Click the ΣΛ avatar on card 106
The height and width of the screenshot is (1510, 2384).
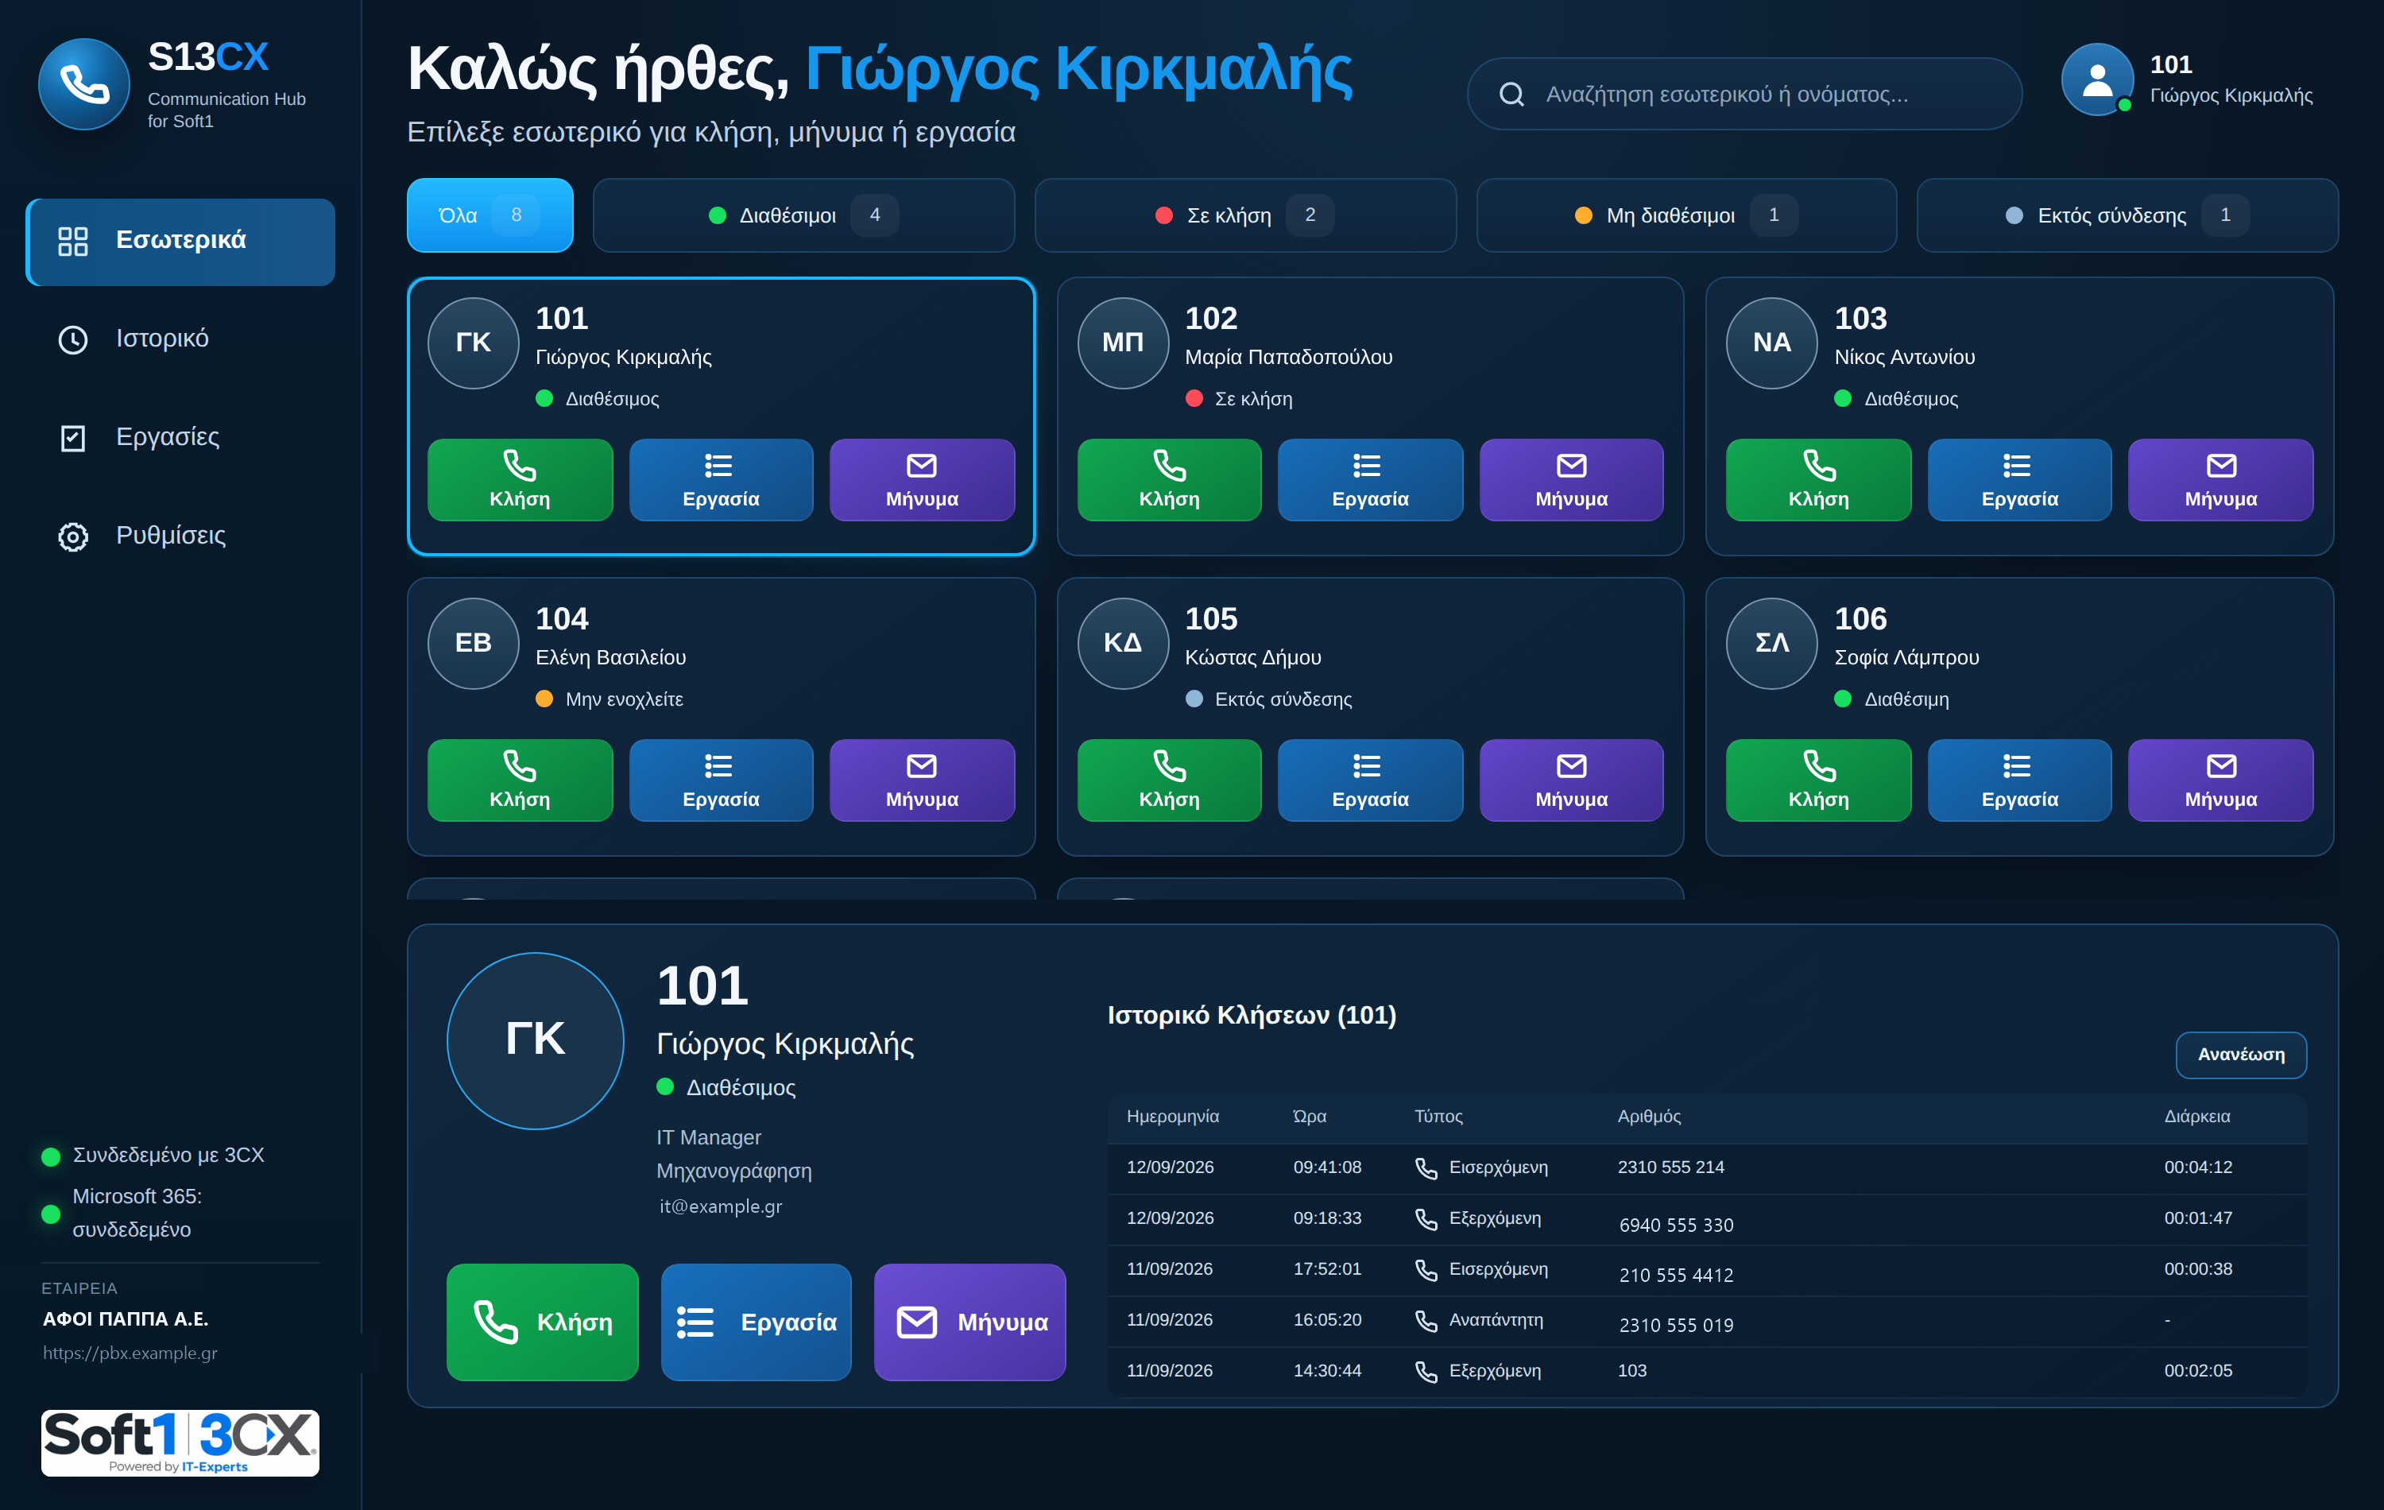pos(1772,643)
